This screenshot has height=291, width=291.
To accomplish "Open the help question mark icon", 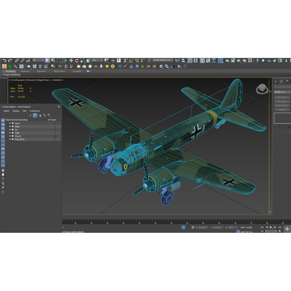I will (185, 66).
